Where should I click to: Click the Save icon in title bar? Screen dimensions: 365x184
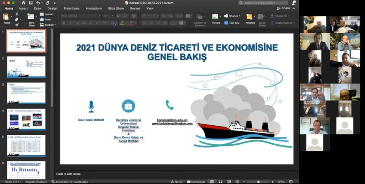click(x=30, y=3)
